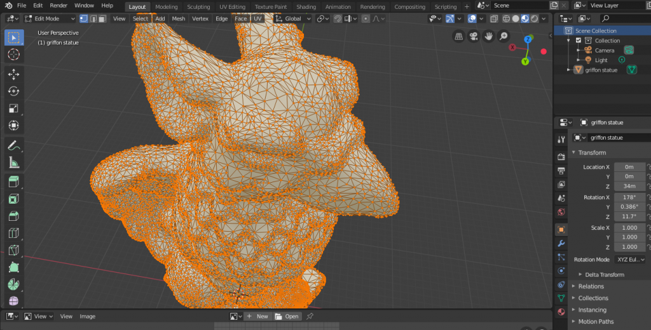Open the Mesh menu in the viewport header
The width and height of the screenshot is (651, 330).
pos(179,18)
